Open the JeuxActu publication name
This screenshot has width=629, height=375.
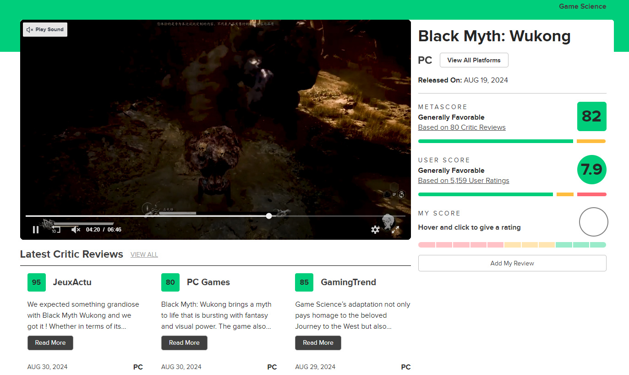pos(72,282)
